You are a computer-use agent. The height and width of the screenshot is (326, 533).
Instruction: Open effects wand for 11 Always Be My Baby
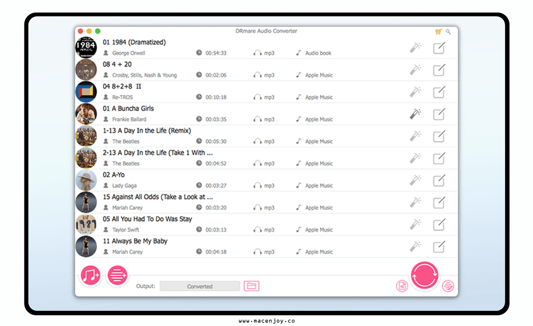pyautogui.click(x=416, y=247)
